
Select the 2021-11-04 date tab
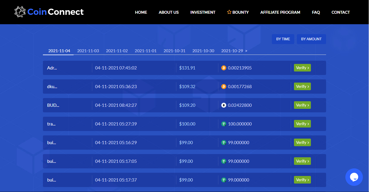(x=59, y=50)
